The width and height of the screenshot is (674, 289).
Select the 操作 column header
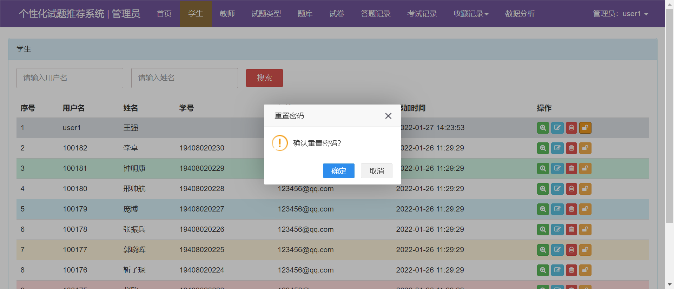tap(544, 108)
